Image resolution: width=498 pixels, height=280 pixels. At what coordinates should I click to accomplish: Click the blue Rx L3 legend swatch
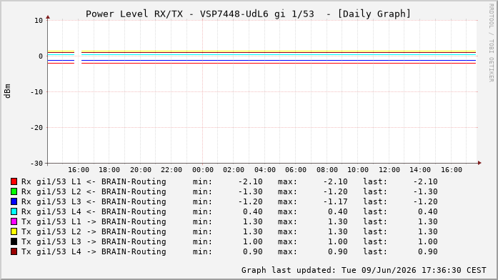pyautogui.click(x=14, y=201)
